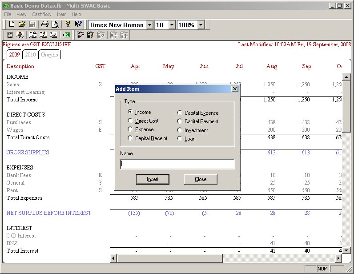Screen dimensions: 354x274
Task: Print the cashflow using printer icon
Action: (44, 24)
